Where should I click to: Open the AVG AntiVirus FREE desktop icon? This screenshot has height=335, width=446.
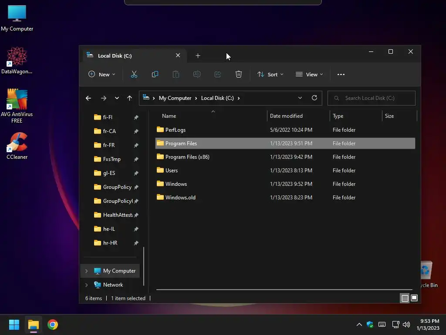click(17, 106)
